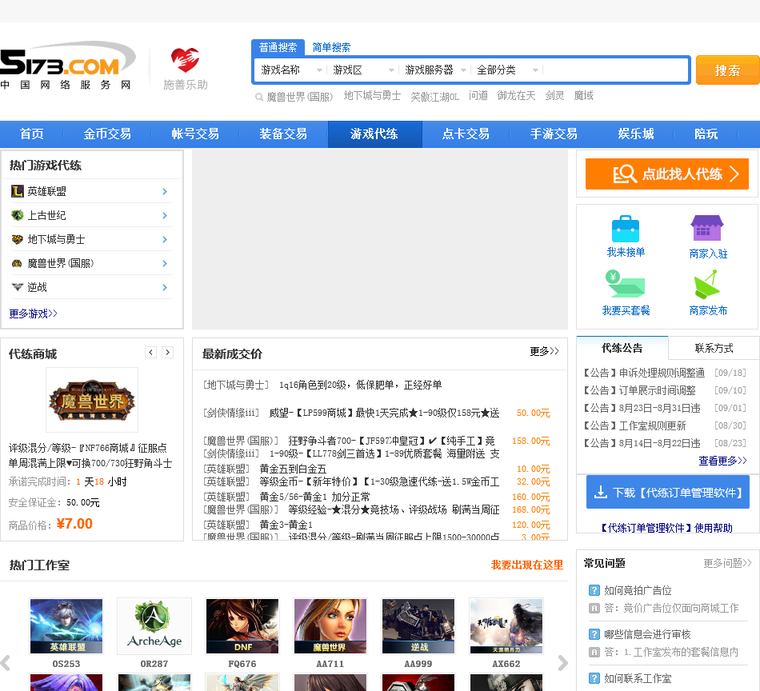Go to 首页 in navigation bar

pos(31,134)
